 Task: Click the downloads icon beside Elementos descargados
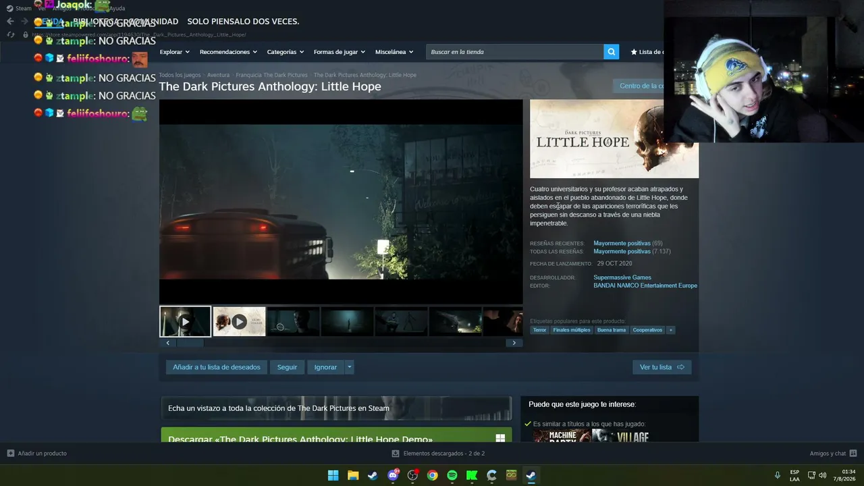click(396, 454)
